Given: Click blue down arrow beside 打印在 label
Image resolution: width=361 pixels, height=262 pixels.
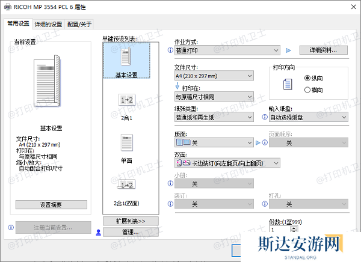Looking at the screenshot, I should pyautogui.click(x=177, y=85).
